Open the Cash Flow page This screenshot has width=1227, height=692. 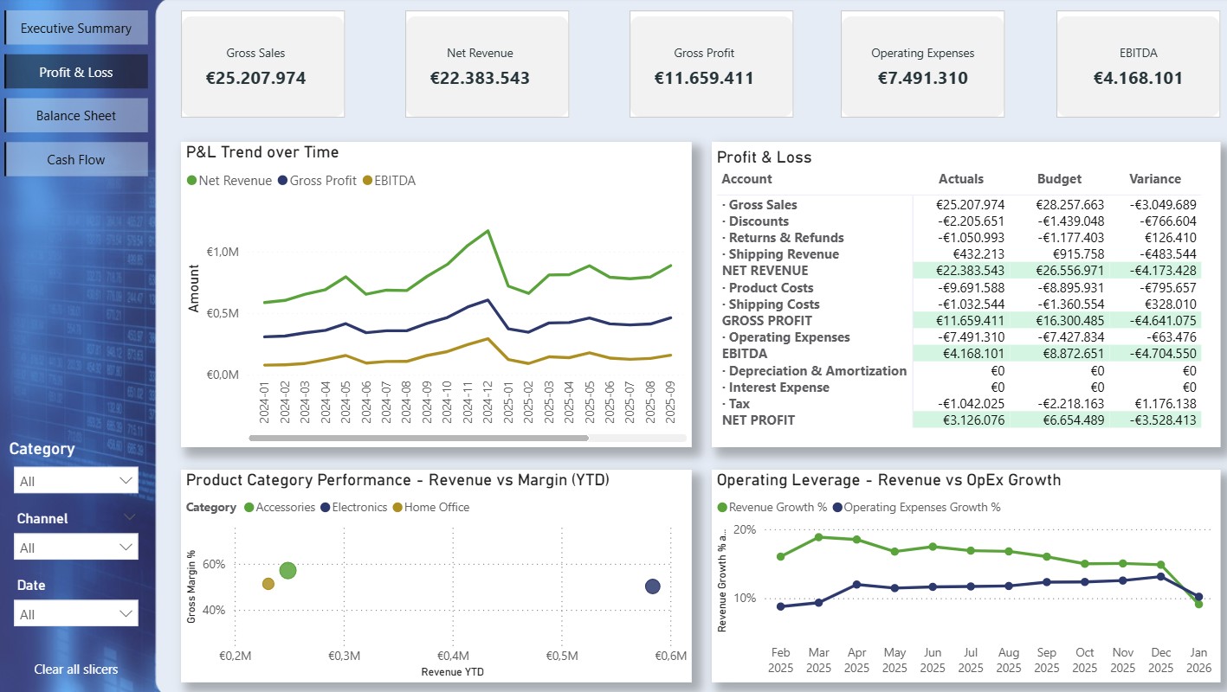click(76, 158)
